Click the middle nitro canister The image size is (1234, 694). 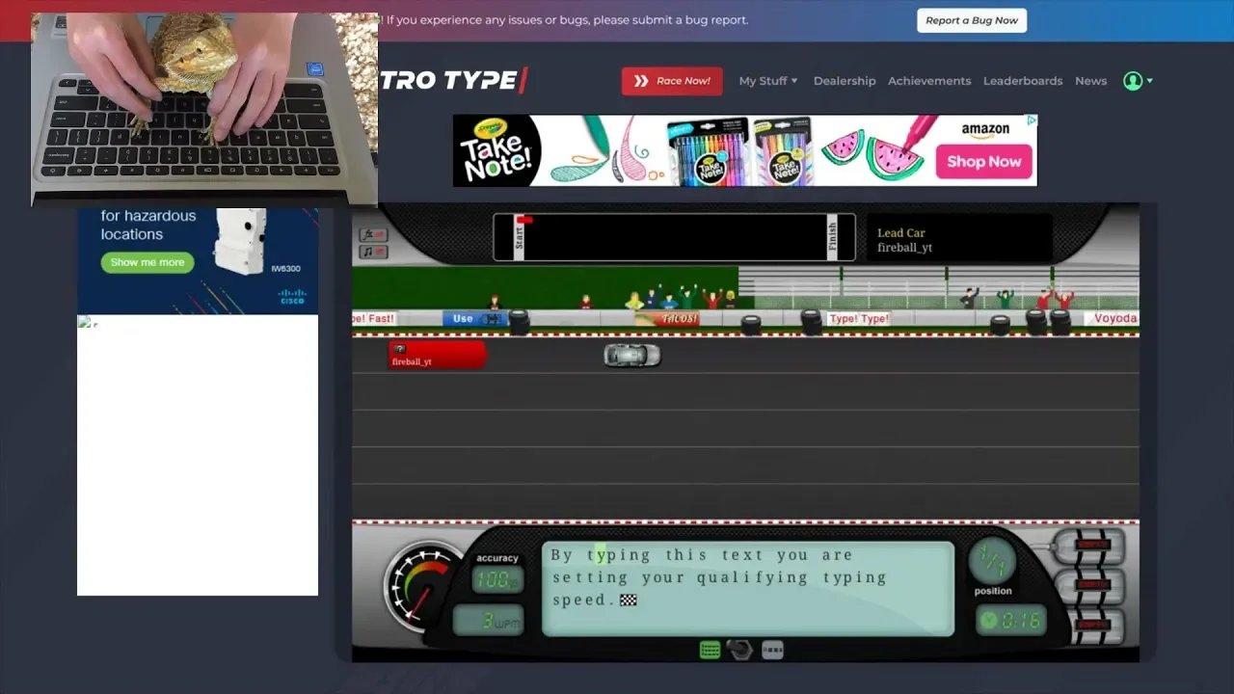tap(1089, 584)
